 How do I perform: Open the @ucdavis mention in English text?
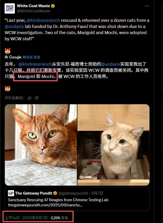click(14, 26)
